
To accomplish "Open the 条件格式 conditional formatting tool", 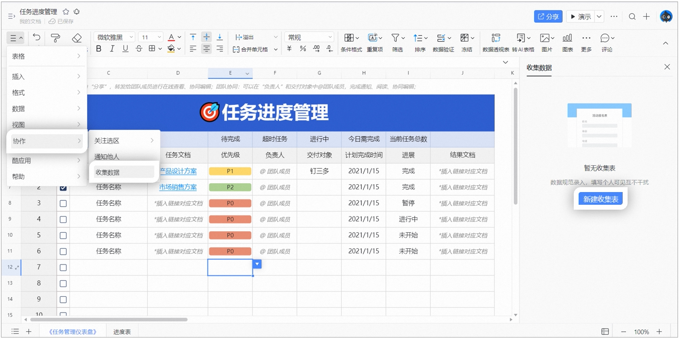I will pos(351,43).
